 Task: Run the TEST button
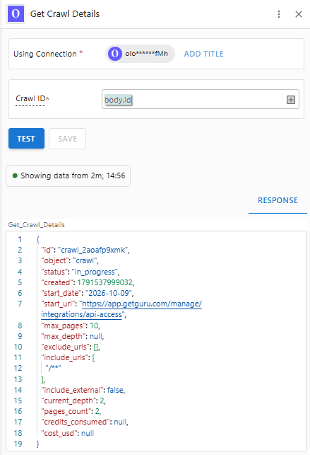[x=26, y=139]
